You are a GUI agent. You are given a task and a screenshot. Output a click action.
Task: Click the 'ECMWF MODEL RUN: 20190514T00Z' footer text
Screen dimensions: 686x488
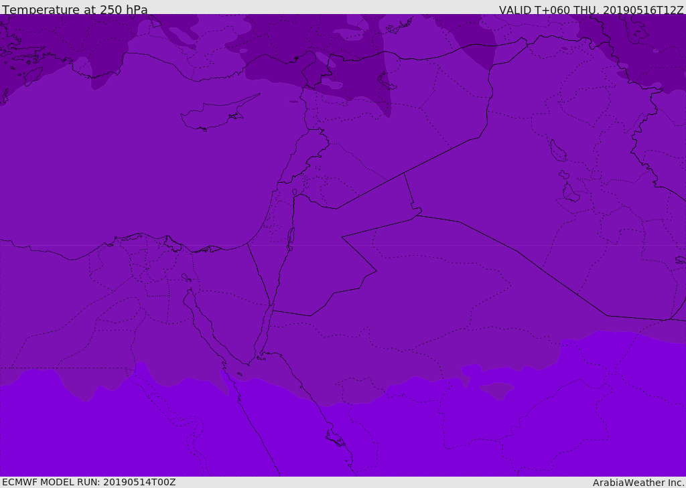point(89,482)
